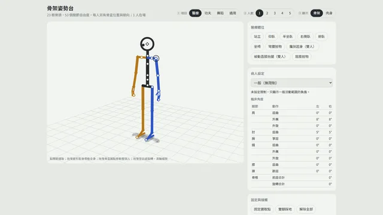Click the 臨床角度 section heading
383x215 pixels.
coord(257,99)
